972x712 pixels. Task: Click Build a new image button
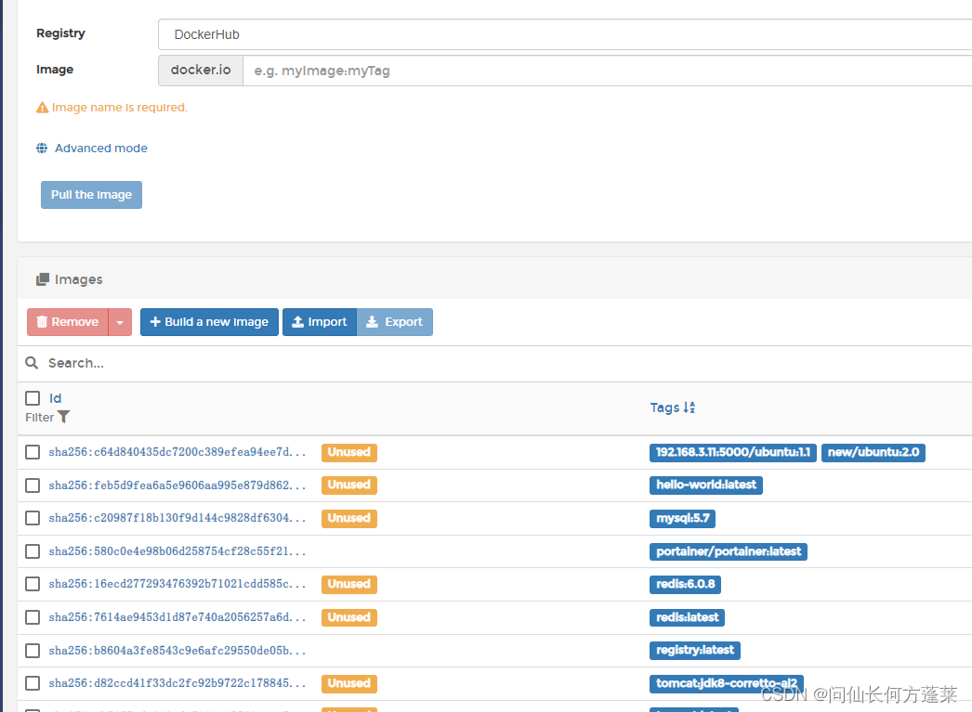click(x=209, y=322)
